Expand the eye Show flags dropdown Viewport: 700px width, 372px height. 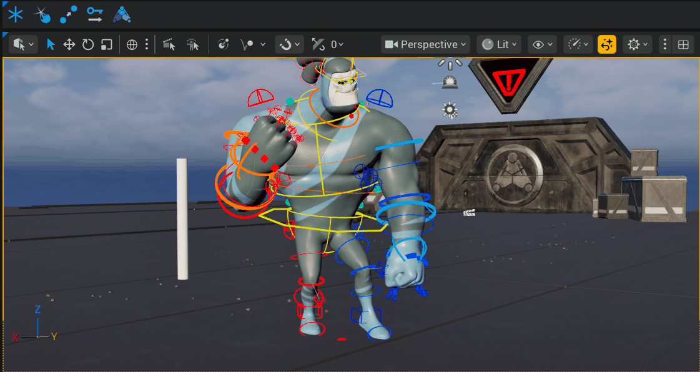click(x=542, y=44)
